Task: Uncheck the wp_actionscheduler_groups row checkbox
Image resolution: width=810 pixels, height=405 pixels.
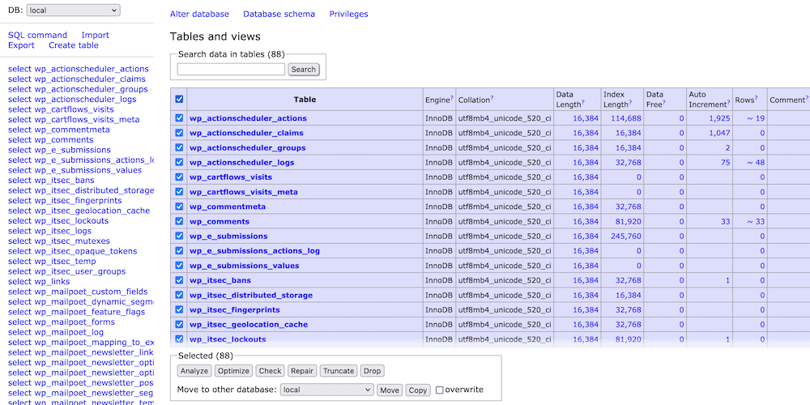Action: pos(179,147)
